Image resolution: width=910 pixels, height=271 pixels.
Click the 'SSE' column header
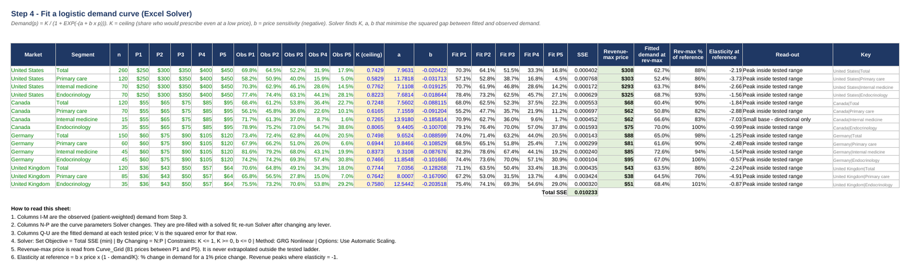[582, 55]
